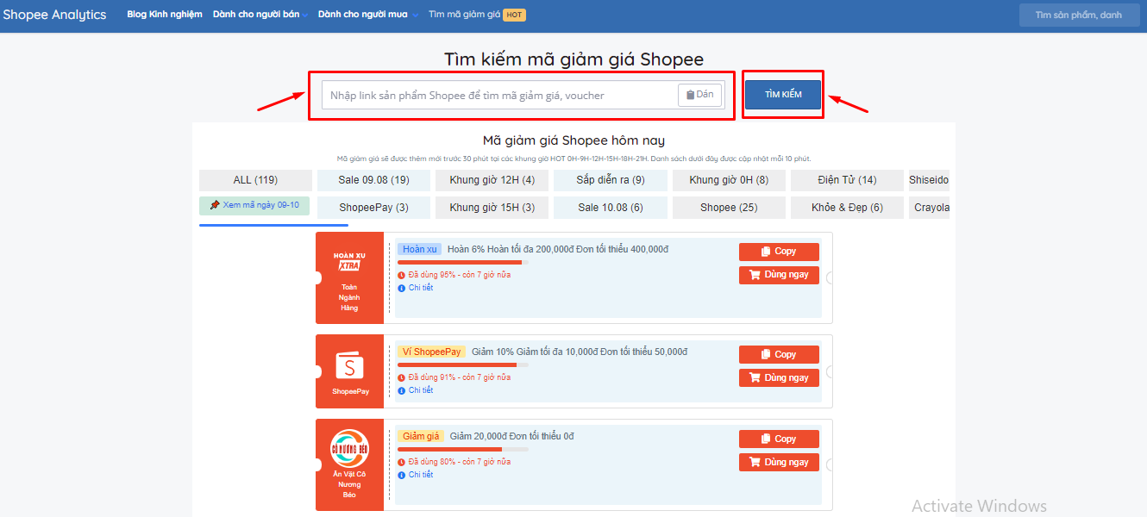Click the HOT badge next to Tìm mã giảm giá
Screen dimensions: 1147x517
[x=514, y=15]
